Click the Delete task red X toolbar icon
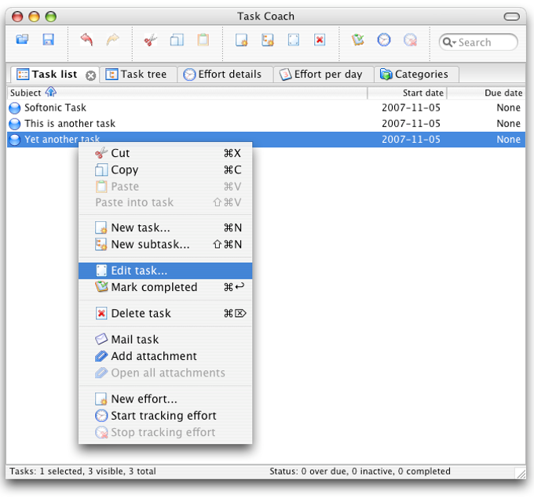 [x=320, y=40]
